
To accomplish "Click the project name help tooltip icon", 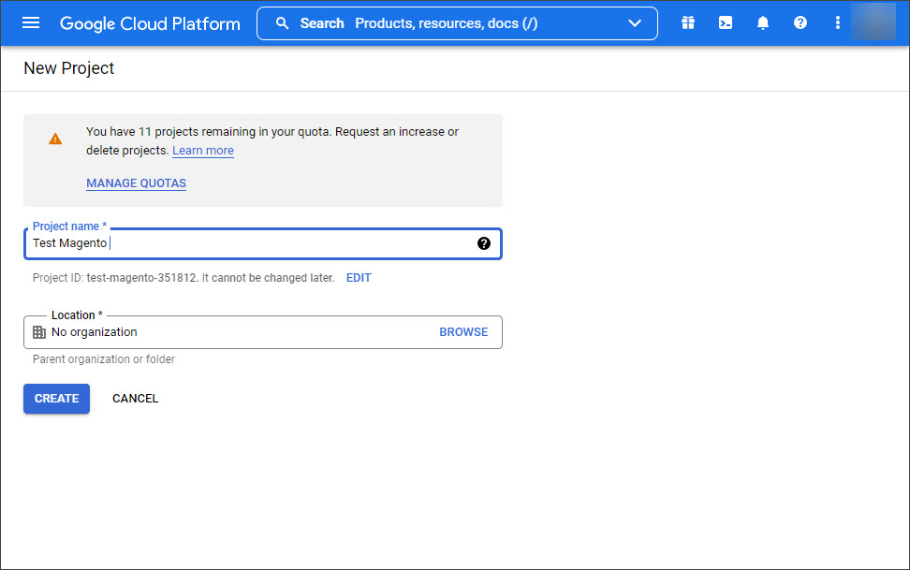I will pyautogui.click(x=483, y=243).
